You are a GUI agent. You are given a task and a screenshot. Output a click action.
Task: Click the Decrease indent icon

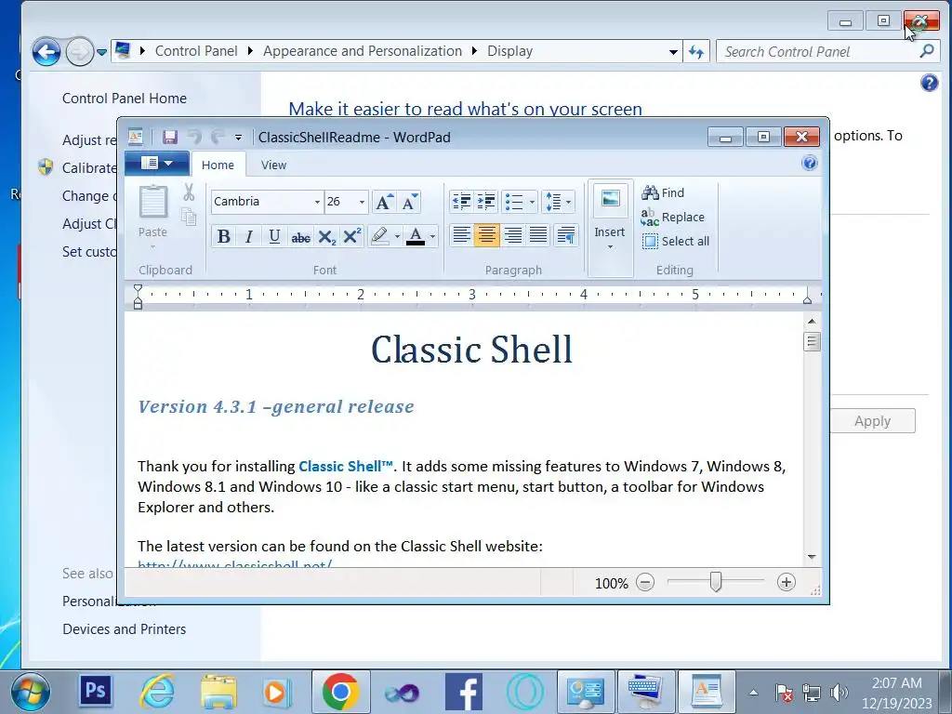pos(462,202)
